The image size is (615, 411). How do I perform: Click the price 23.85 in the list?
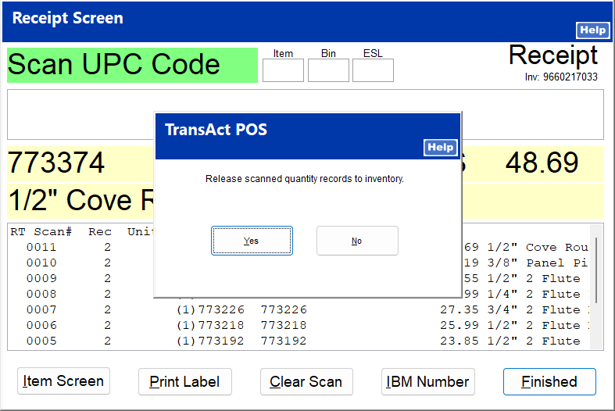[x=459, y=341]
